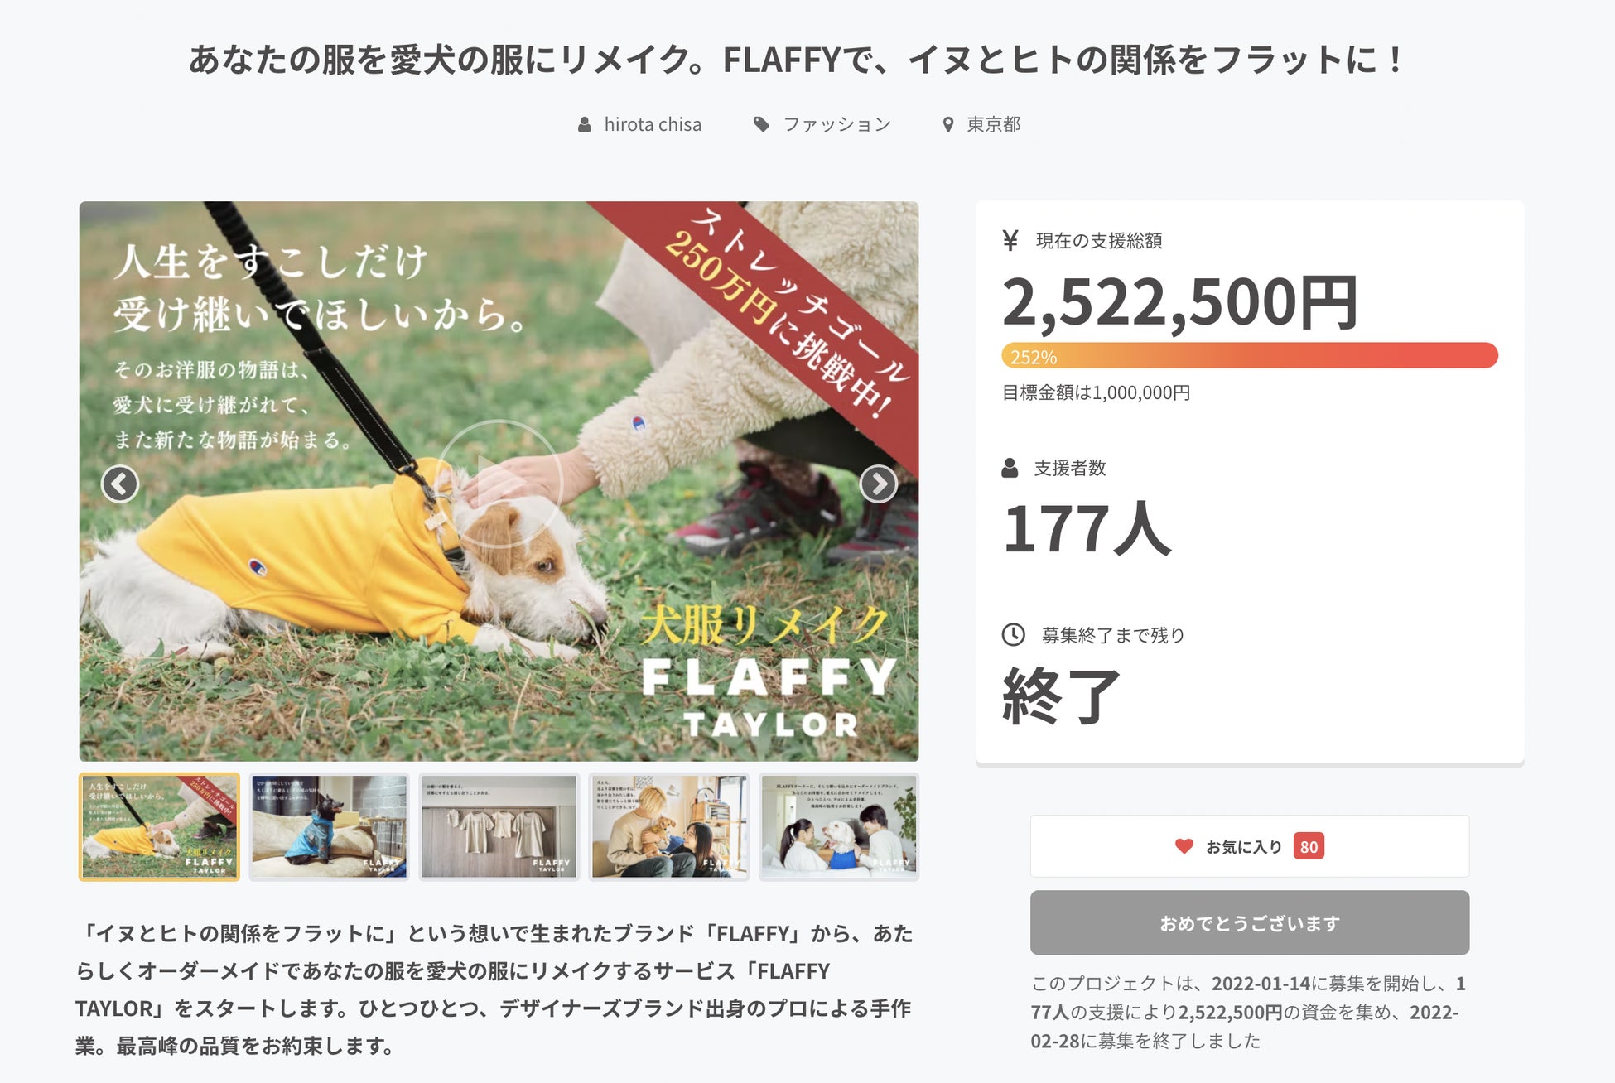
Task: Click the location pin icon beside 東京都
Action: tap(948, 125)
